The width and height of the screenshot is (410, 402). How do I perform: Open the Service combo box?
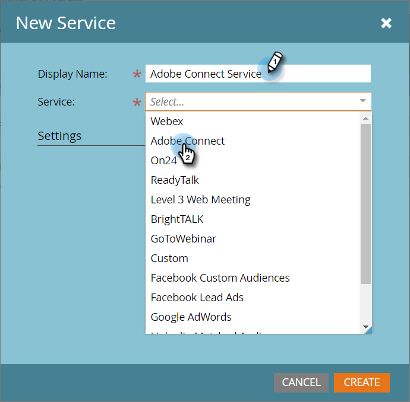(x=258, y=101)
